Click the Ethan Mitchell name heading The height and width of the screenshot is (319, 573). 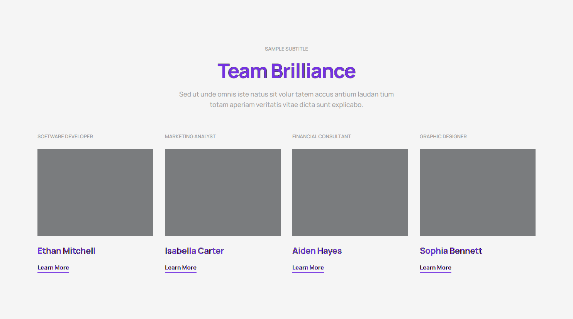(66, 251)
